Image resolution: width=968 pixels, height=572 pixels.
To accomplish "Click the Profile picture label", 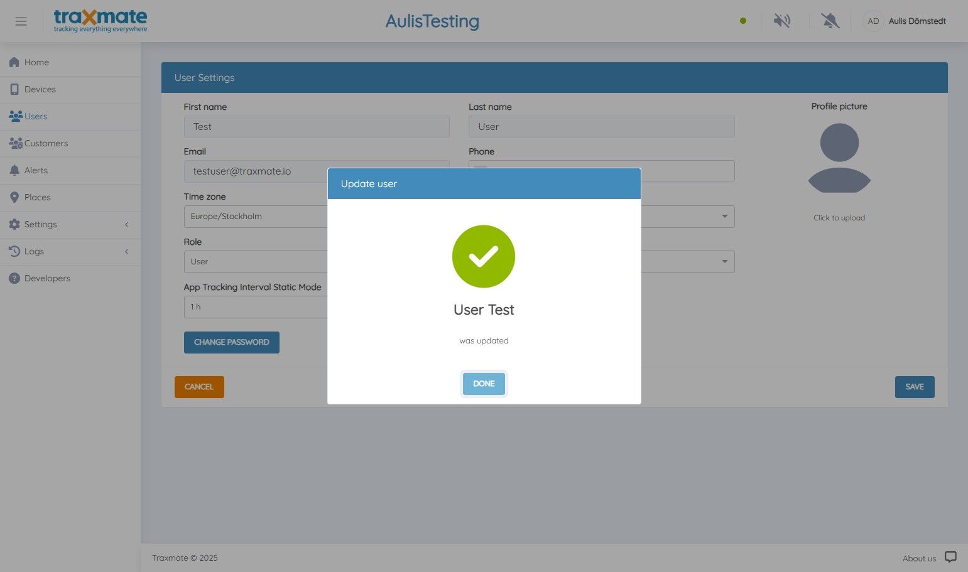I will point(839,107).
